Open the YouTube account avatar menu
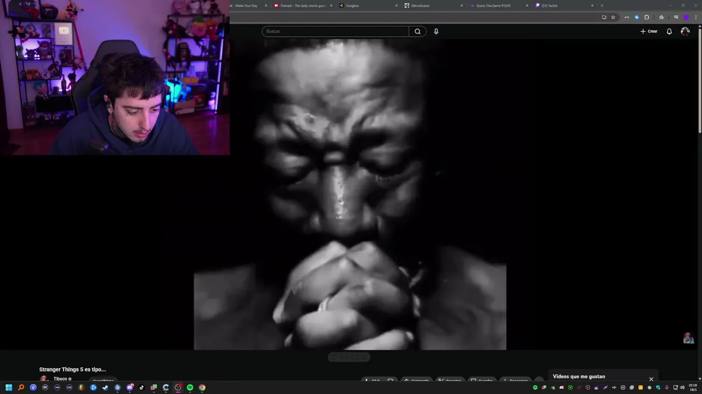Image resolution: width=702 pixels, height=394 pixels. tap(685, 31)
